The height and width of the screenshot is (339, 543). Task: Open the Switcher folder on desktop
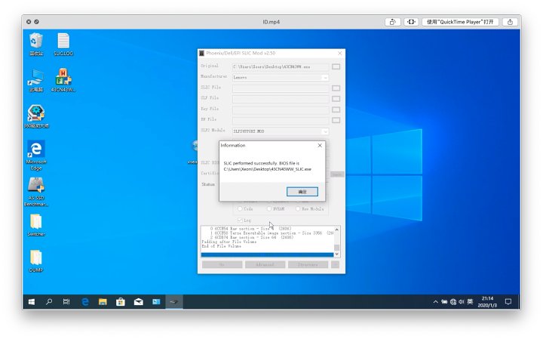35,222
